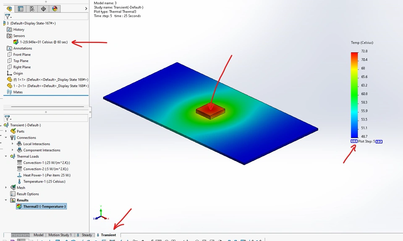Collapse the Thermal Loads node
Screen dimensions: 403x241
click(6, 156)
